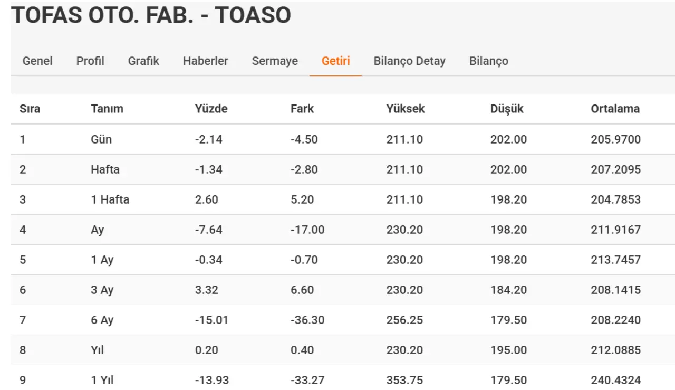
Task: Click the Yüksek column header
Action: click(406, 109)
